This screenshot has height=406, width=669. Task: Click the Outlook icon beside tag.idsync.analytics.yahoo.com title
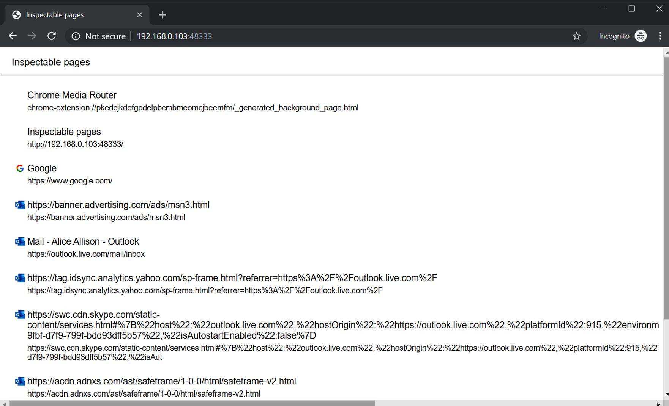click(x=20, y=278)
